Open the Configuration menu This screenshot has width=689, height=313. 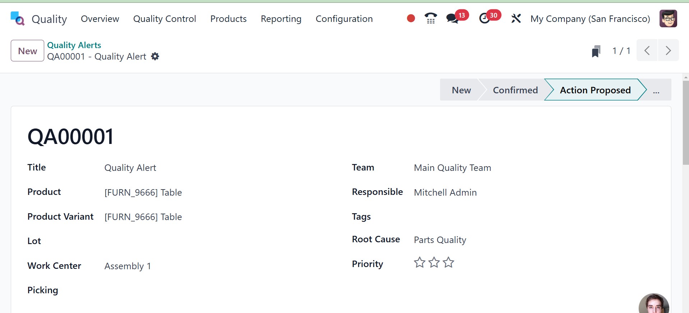click(344, 19)
